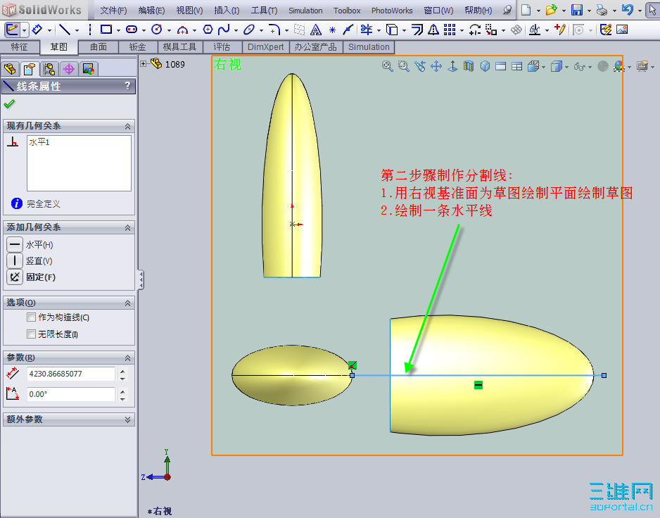This screenshot has width=660, height=518.
Task: Switch to the 特征 features tab
Action: (x=20, y=47)
